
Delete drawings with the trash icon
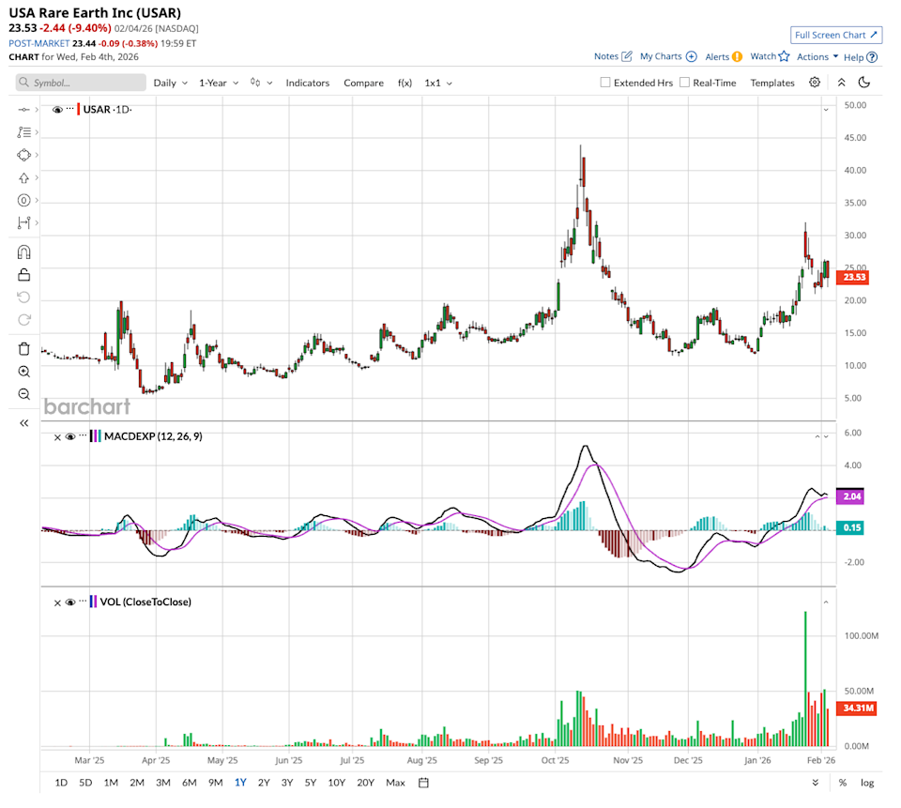coord(23,349)
